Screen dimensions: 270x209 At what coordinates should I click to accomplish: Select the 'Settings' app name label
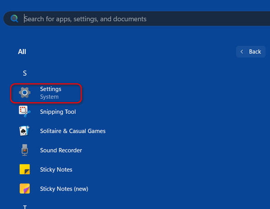coord(50,89)
